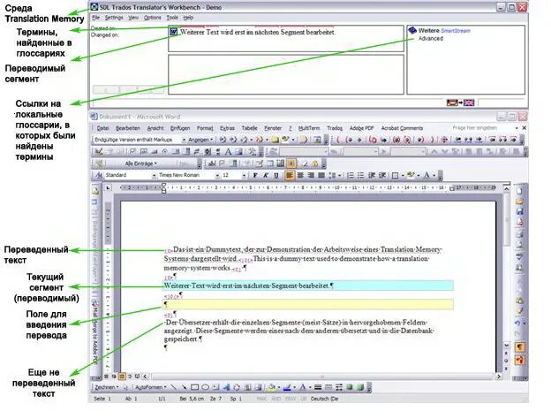Click the Save icon in right-side toolbar
Viewport: 551px width, 419px height.
(x=520, y=211)
